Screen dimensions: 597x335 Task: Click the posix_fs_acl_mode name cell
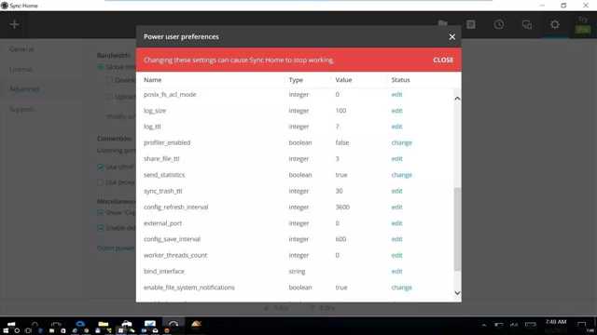coord(170,95)
